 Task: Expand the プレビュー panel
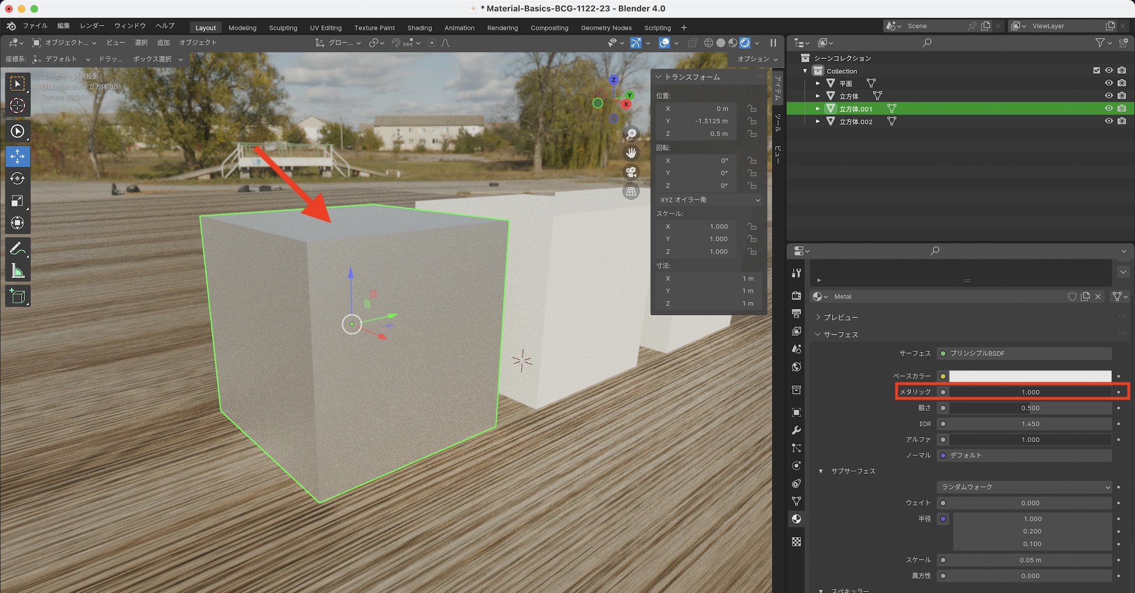pyautogui.click(x=840, y=317)
